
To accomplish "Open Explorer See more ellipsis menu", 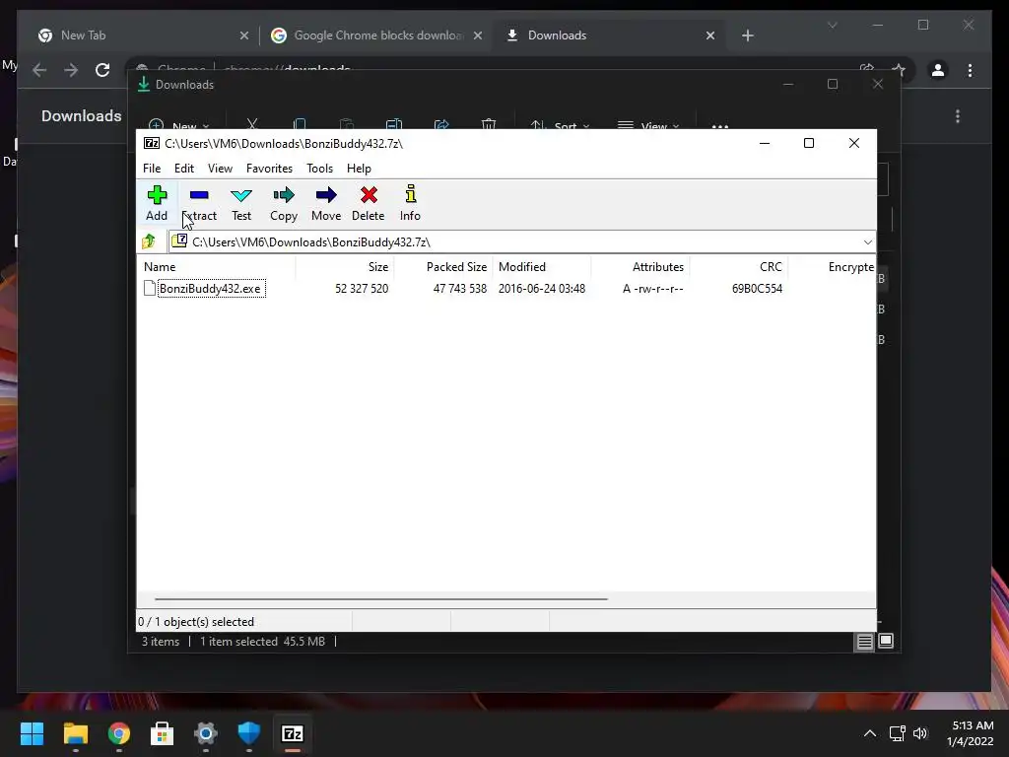I will [x=720, y=125].
